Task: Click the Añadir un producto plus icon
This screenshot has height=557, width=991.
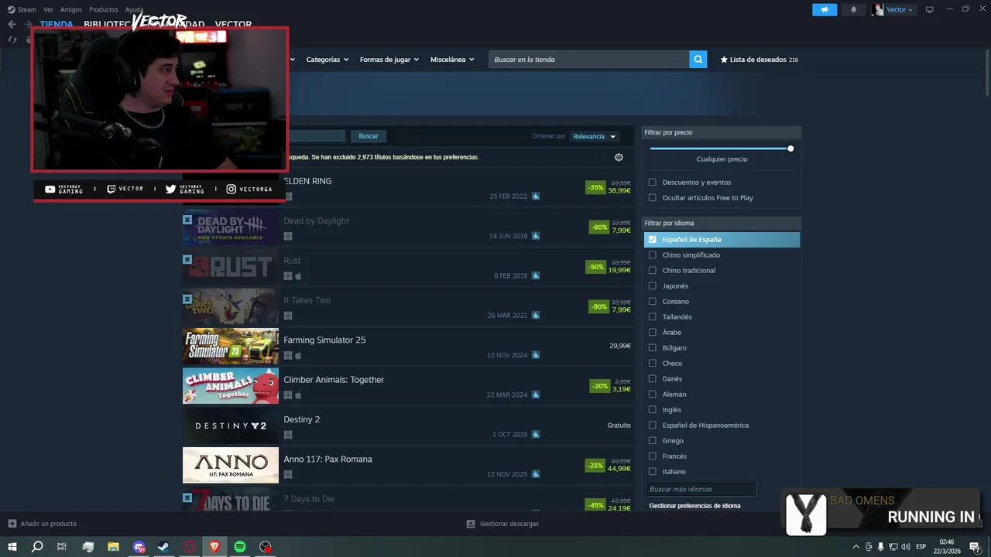Action: (12, 524)
